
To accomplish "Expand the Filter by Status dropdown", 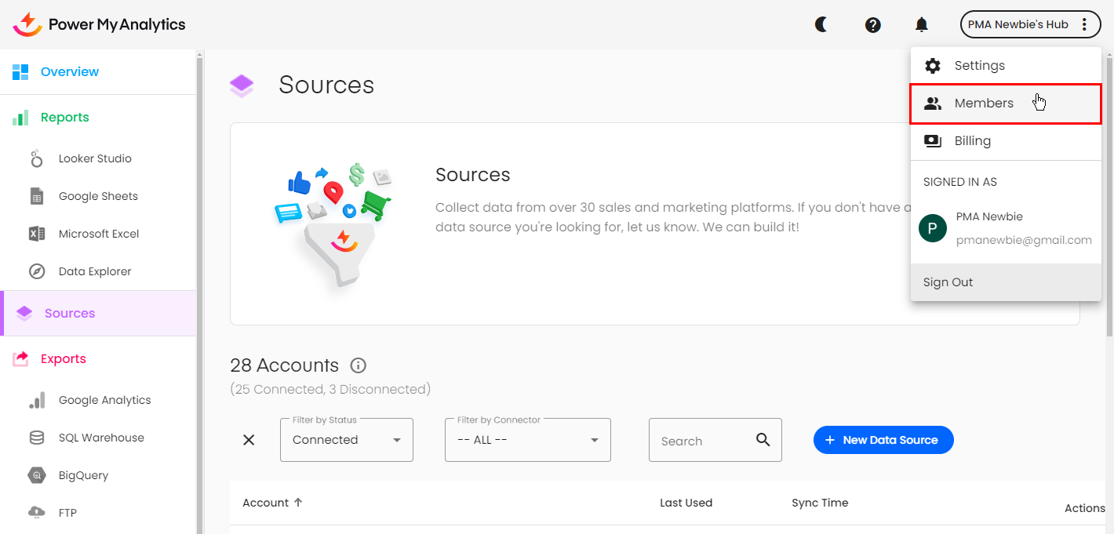I will [346, 440].
